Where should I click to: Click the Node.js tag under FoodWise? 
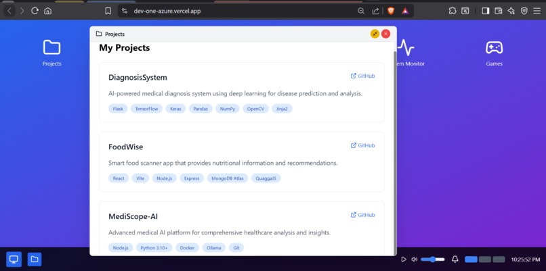[x=165, y=178]
